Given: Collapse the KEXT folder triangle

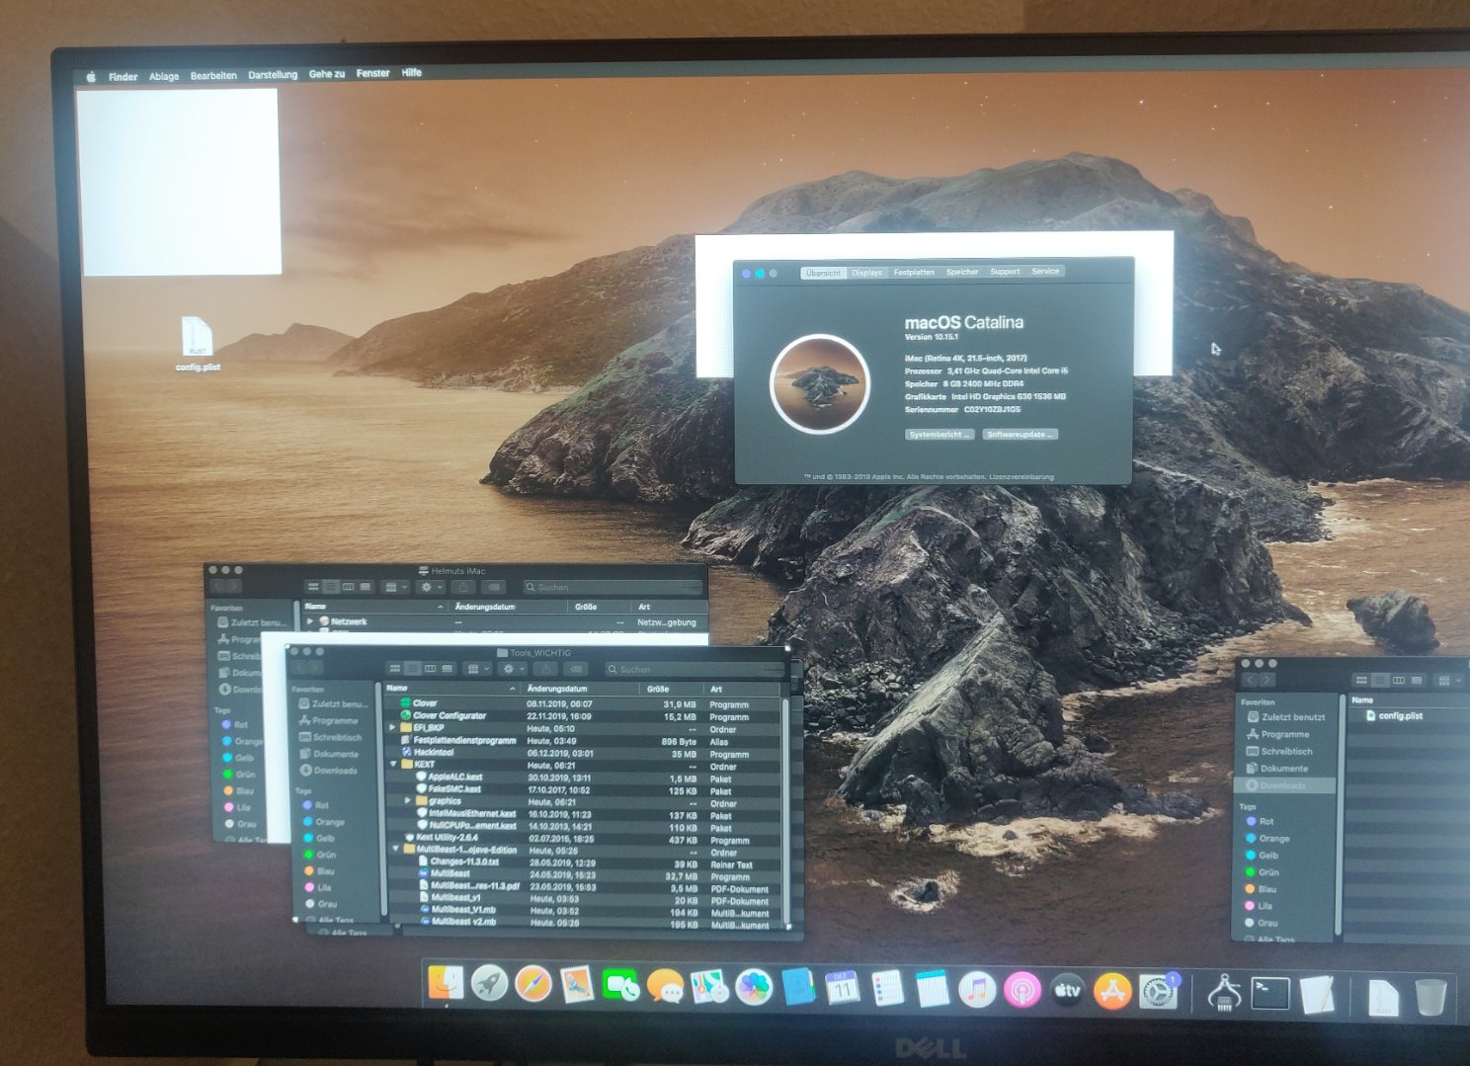Looking at the screenshot, I should (x=393, y=765).
